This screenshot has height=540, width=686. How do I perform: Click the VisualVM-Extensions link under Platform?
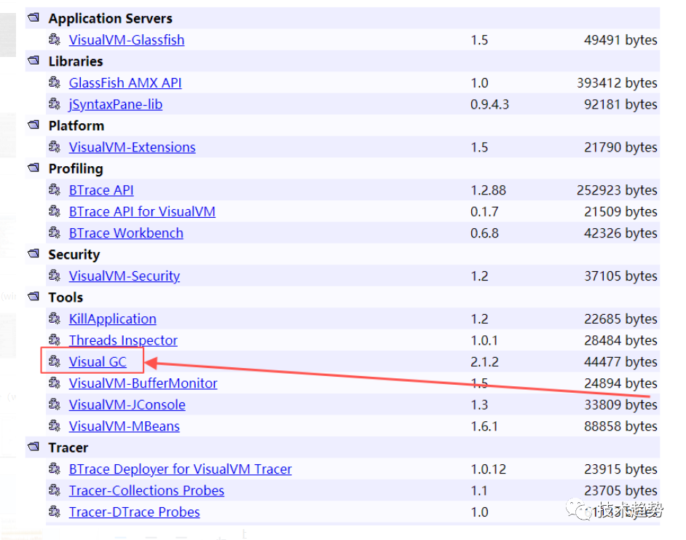(x=132, y=147)
